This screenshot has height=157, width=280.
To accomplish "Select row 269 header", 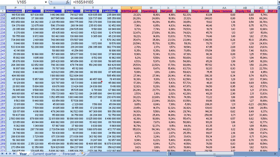I will [3, 144].
